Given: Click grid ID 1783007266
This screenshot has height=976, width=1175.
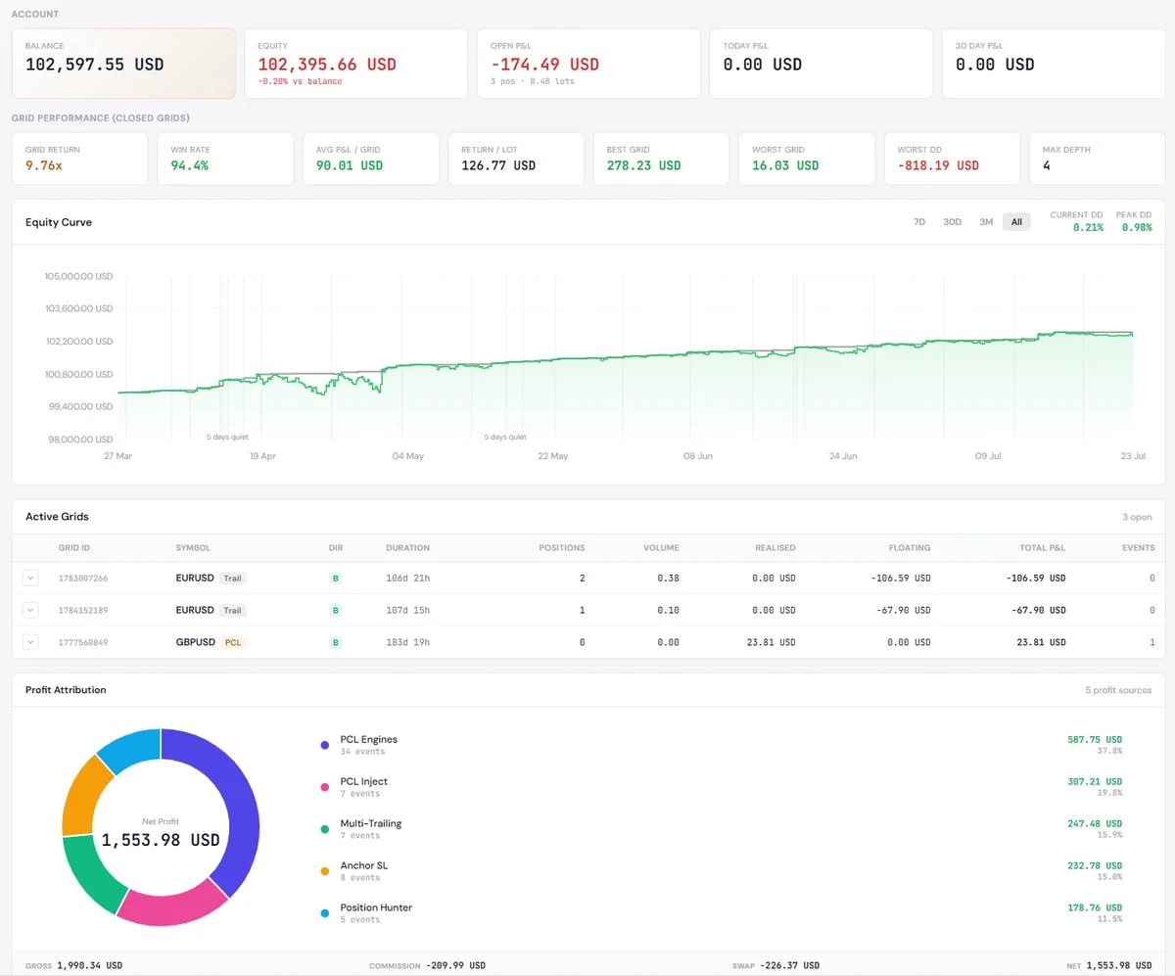Looking at the screenshot, I should [83, 579].
